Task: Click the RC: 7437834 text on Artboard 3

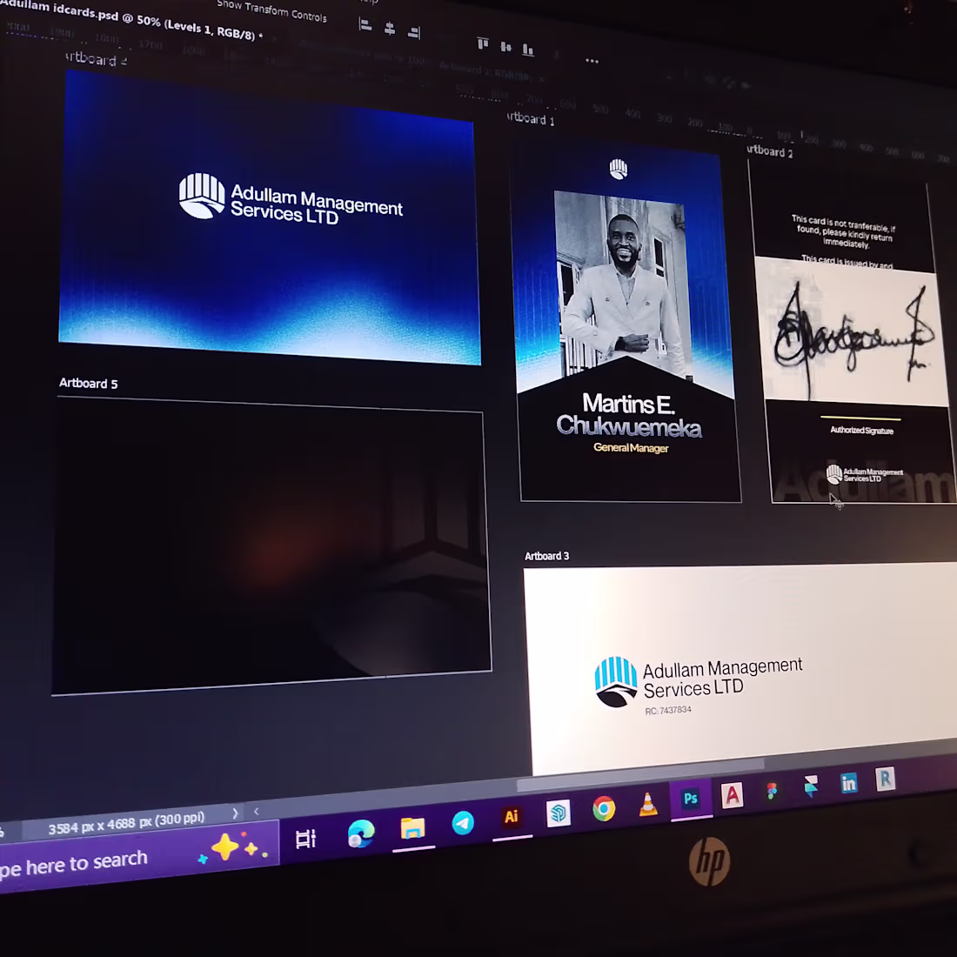Action: 667,711
